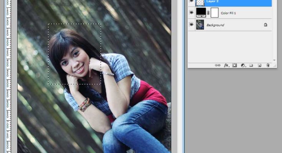Open the fx layer style menu
Image resolution: width=282 pixels, height=153 pixels.
(x=226, y=65)
